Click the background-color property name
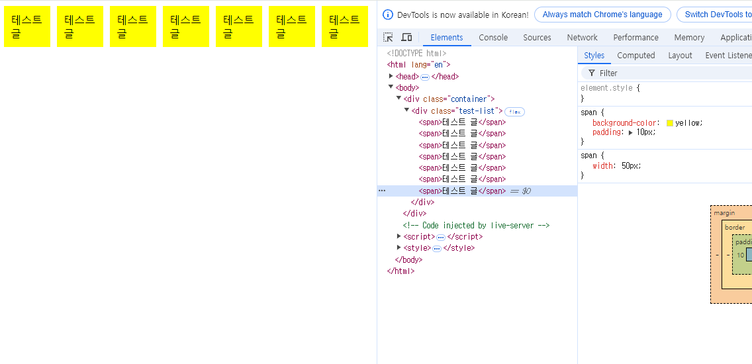 pyautogui.click(x=626, y=123)
